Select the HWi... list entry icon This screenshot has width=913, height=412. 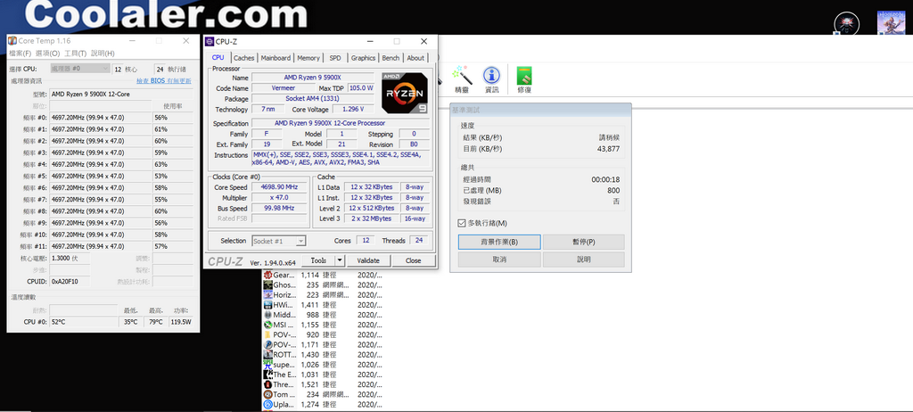click(267, 305)
